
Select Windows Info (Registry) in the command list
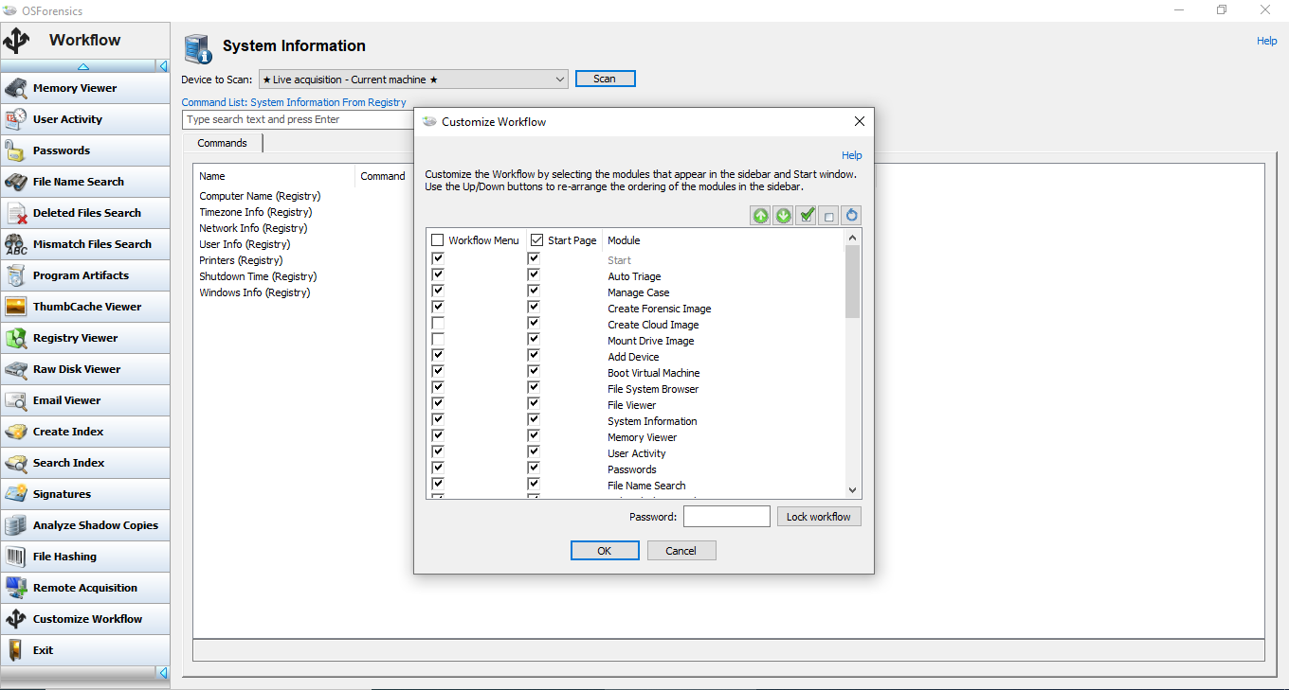tap(255, 292)
